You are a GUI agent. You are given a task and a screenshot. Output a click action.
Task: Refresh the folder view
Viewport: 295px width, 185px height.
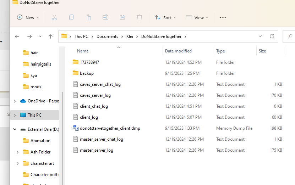click(x=272, y=36)
